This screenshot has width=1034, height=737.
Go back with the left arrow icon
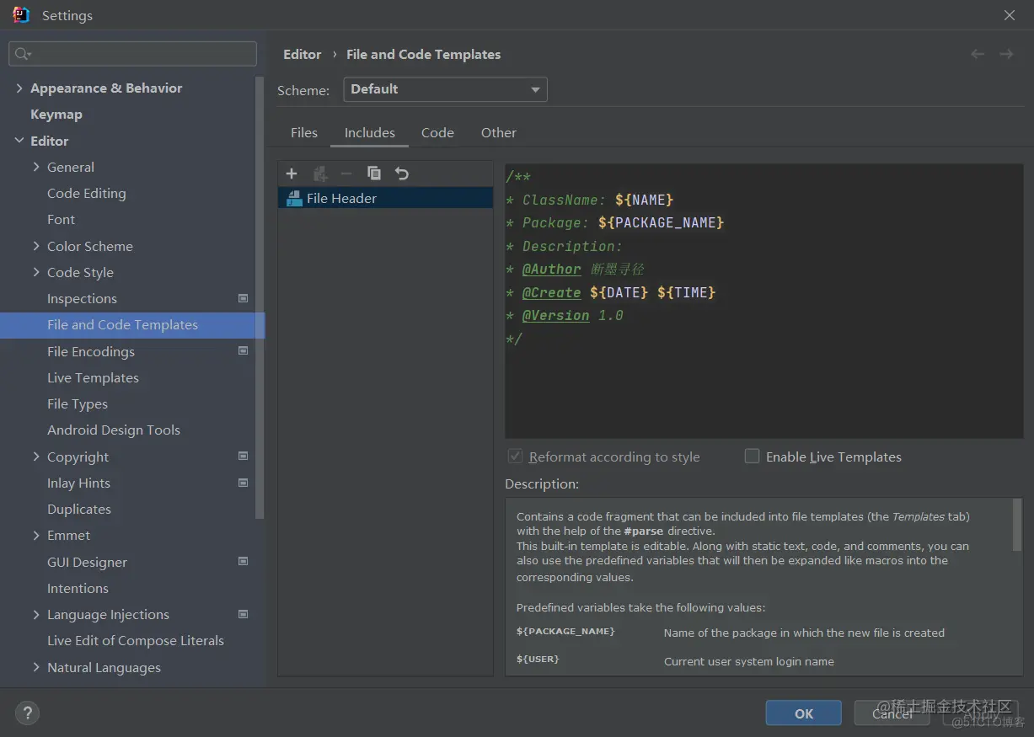(978, 54)
